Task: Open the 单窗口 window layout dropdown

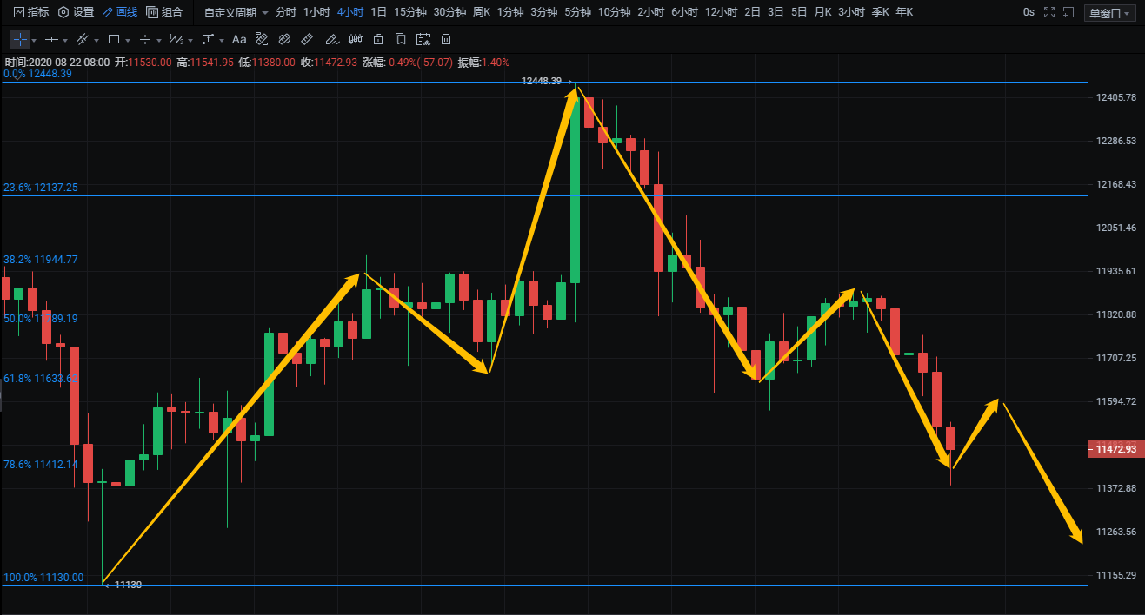Action: 1110,13
